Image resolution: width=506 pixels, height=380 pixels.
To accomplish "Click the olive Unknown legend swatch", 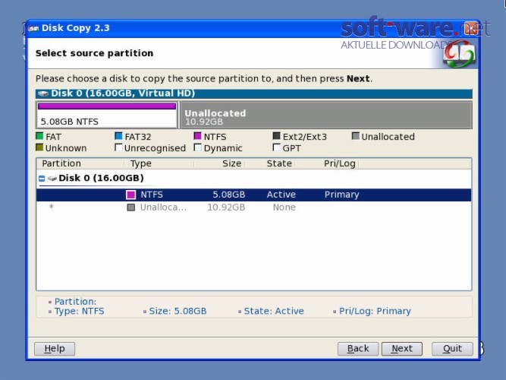I will [x=39, y=147].
